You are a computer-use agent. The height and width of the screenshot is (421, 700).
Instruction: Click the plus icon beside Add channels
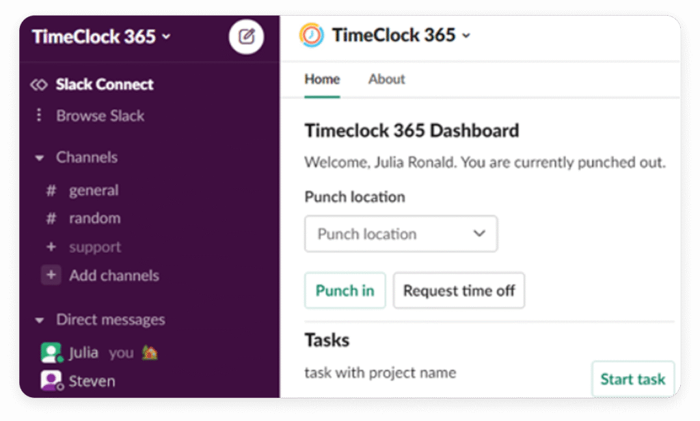(x=51, y=276)
